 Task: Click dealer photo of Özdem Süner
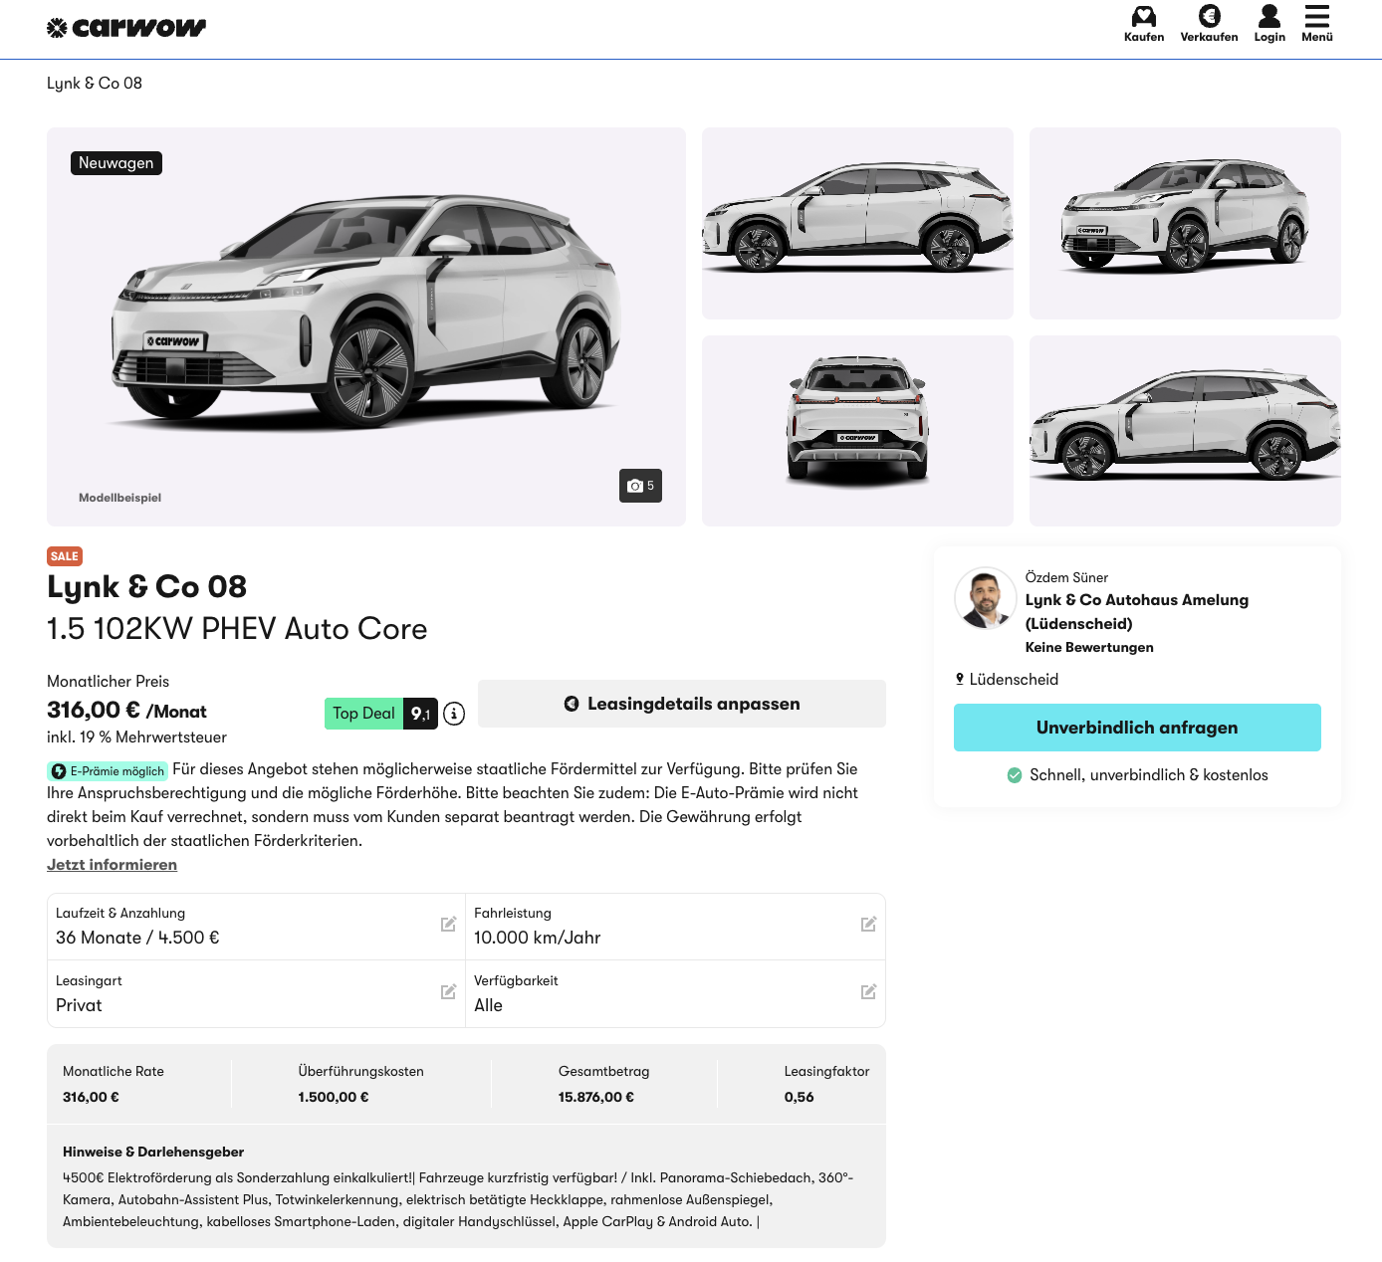coord(986,598)
